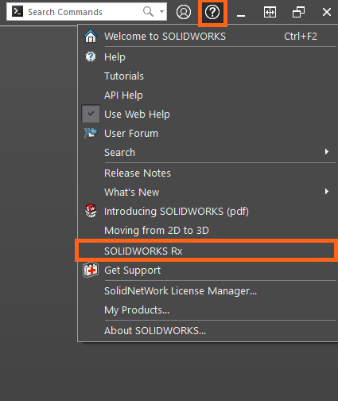Click the Ctrl+F2 shortcut text
Viewport: 338px width, 401px height.
[301, 37]
